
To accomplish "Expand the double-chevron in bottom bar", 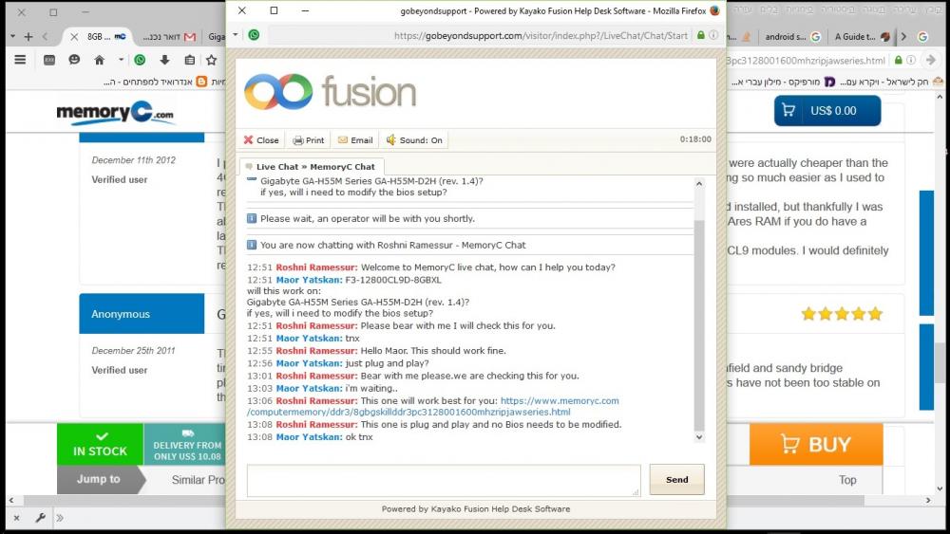I will [59, 518].
